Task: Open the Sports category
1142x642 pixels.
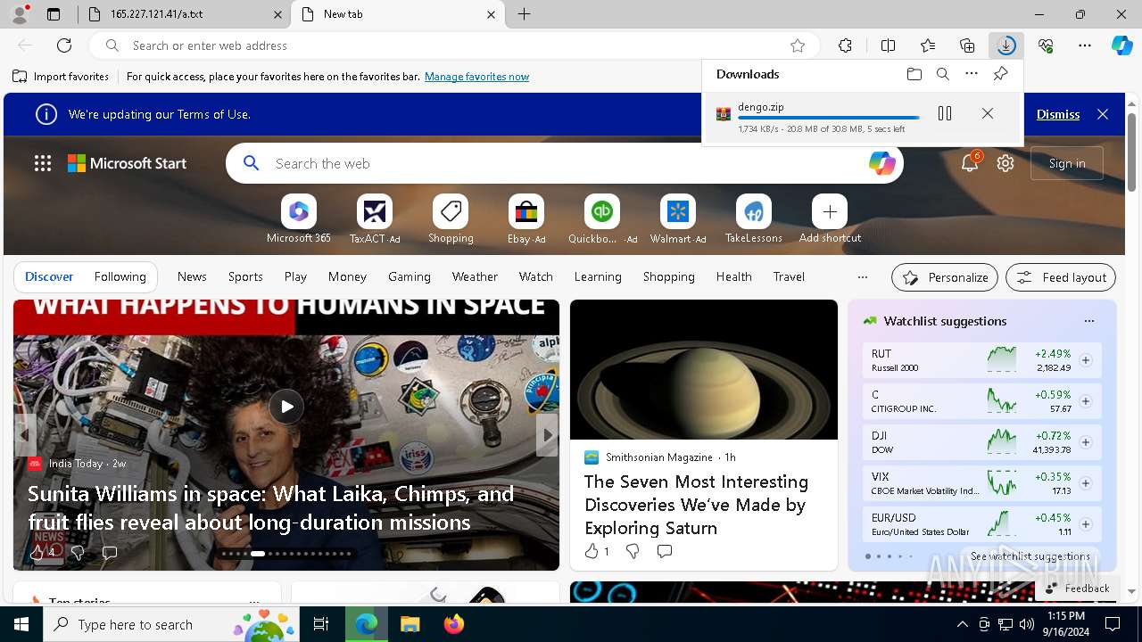Action: (245, 276)
